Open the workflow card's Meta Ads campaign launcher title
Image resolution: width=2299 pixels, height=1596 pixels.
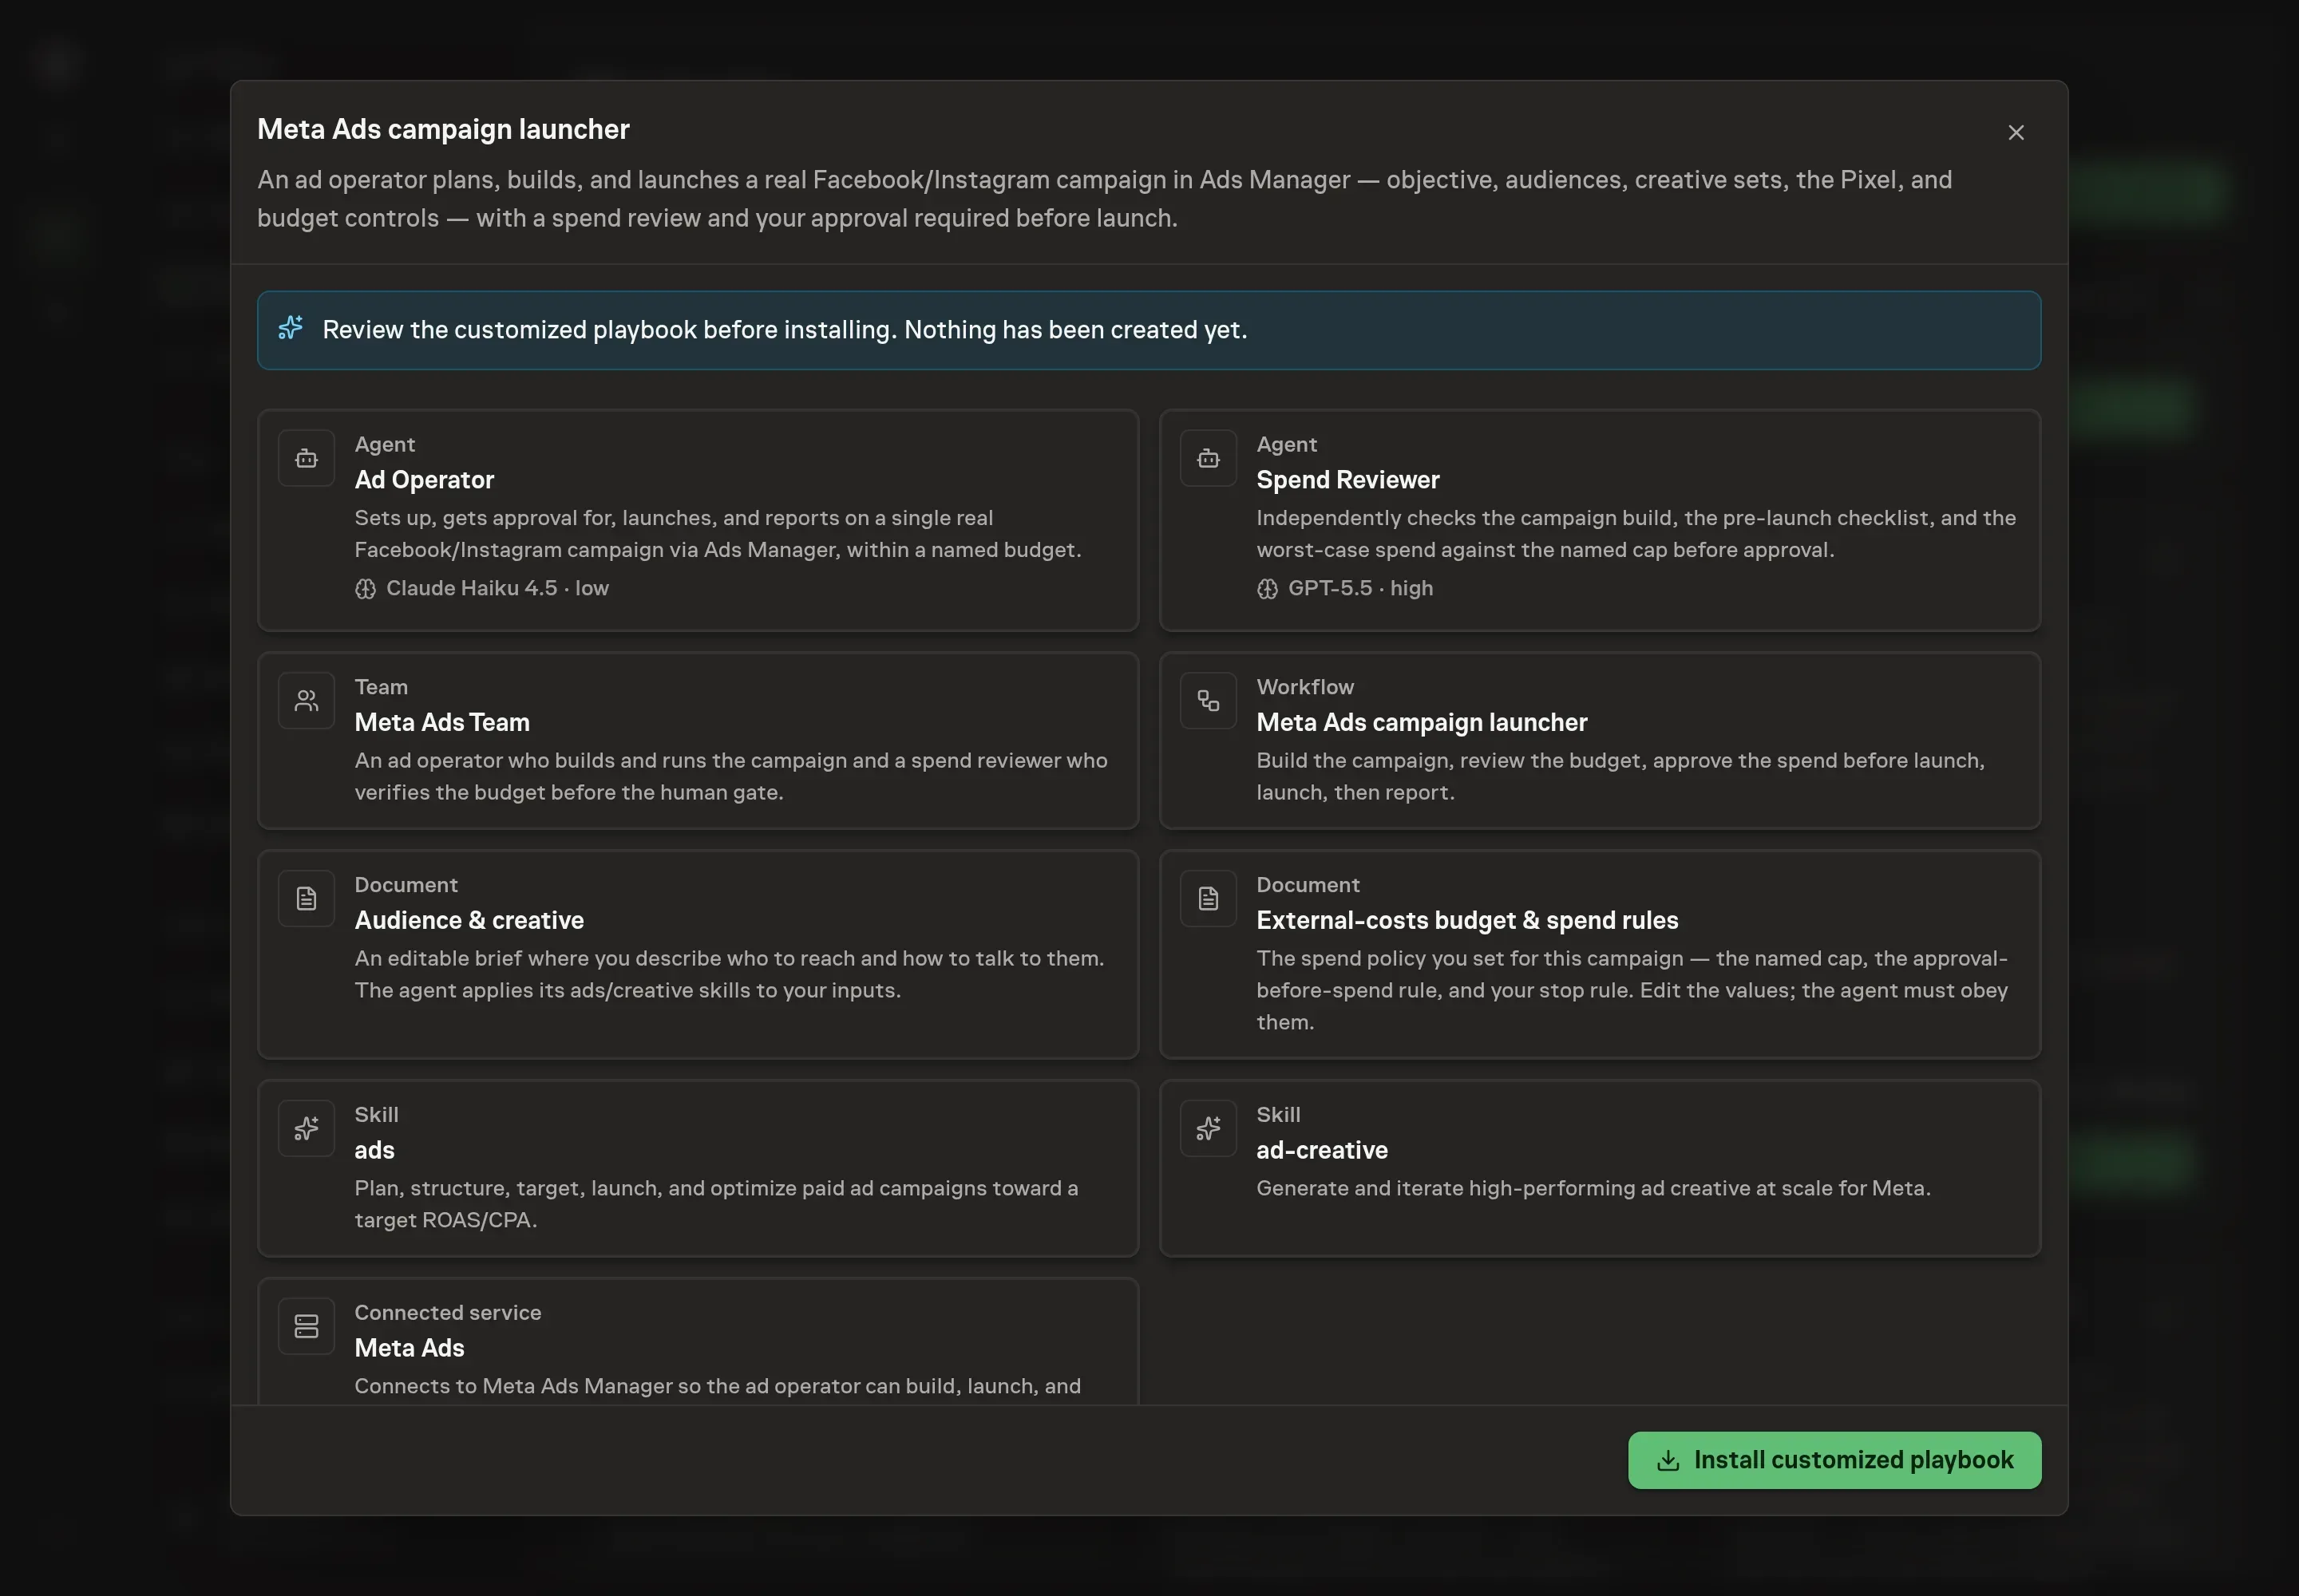click(1421, 722)
